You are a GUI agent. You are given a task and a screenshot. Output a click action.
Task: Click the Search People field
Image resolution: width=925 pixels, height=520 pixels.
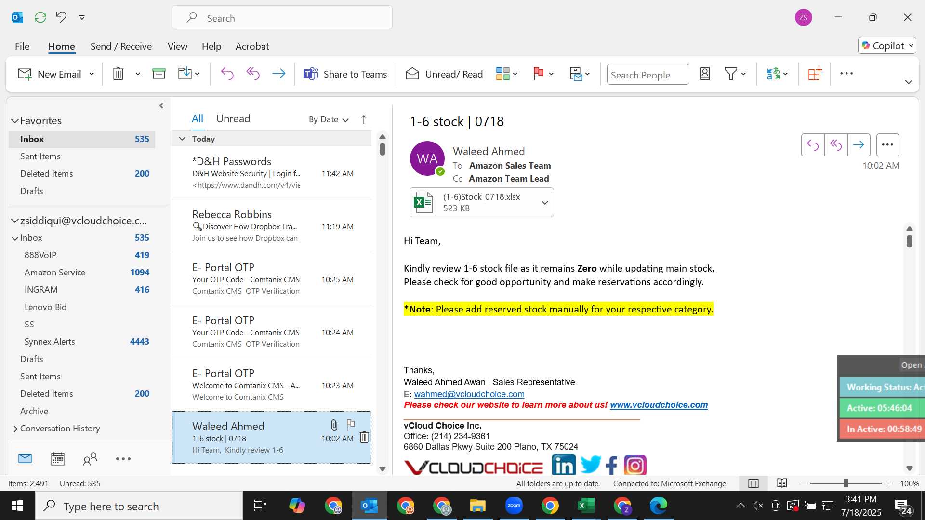[647, 75]
